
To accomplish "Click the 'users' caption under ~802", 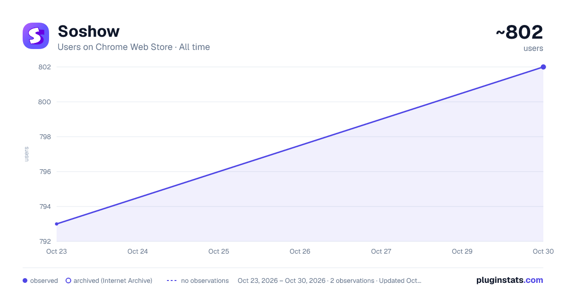I will pos(533,49).
